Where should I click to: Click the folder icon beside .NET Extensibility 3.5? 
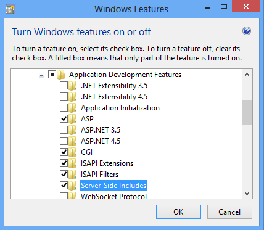(x=72, y=86)
